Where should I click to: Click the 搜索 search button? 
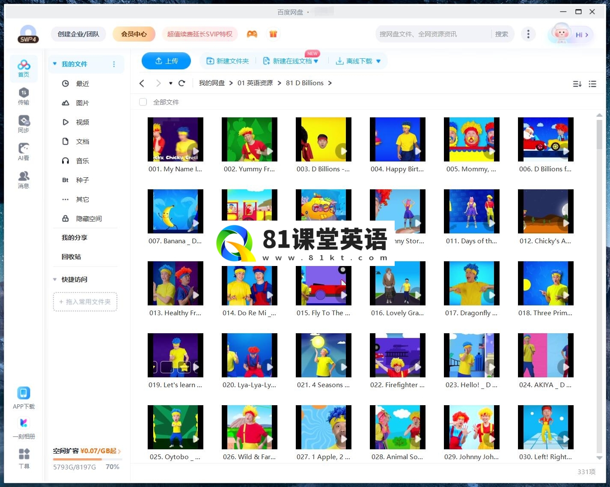point(502,34)
